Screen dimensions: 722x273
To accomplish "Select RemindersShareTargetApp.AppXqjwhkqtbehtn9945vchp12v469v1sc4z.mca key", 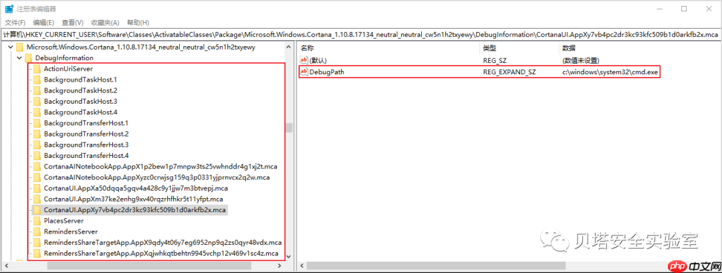I will (161, 253).
